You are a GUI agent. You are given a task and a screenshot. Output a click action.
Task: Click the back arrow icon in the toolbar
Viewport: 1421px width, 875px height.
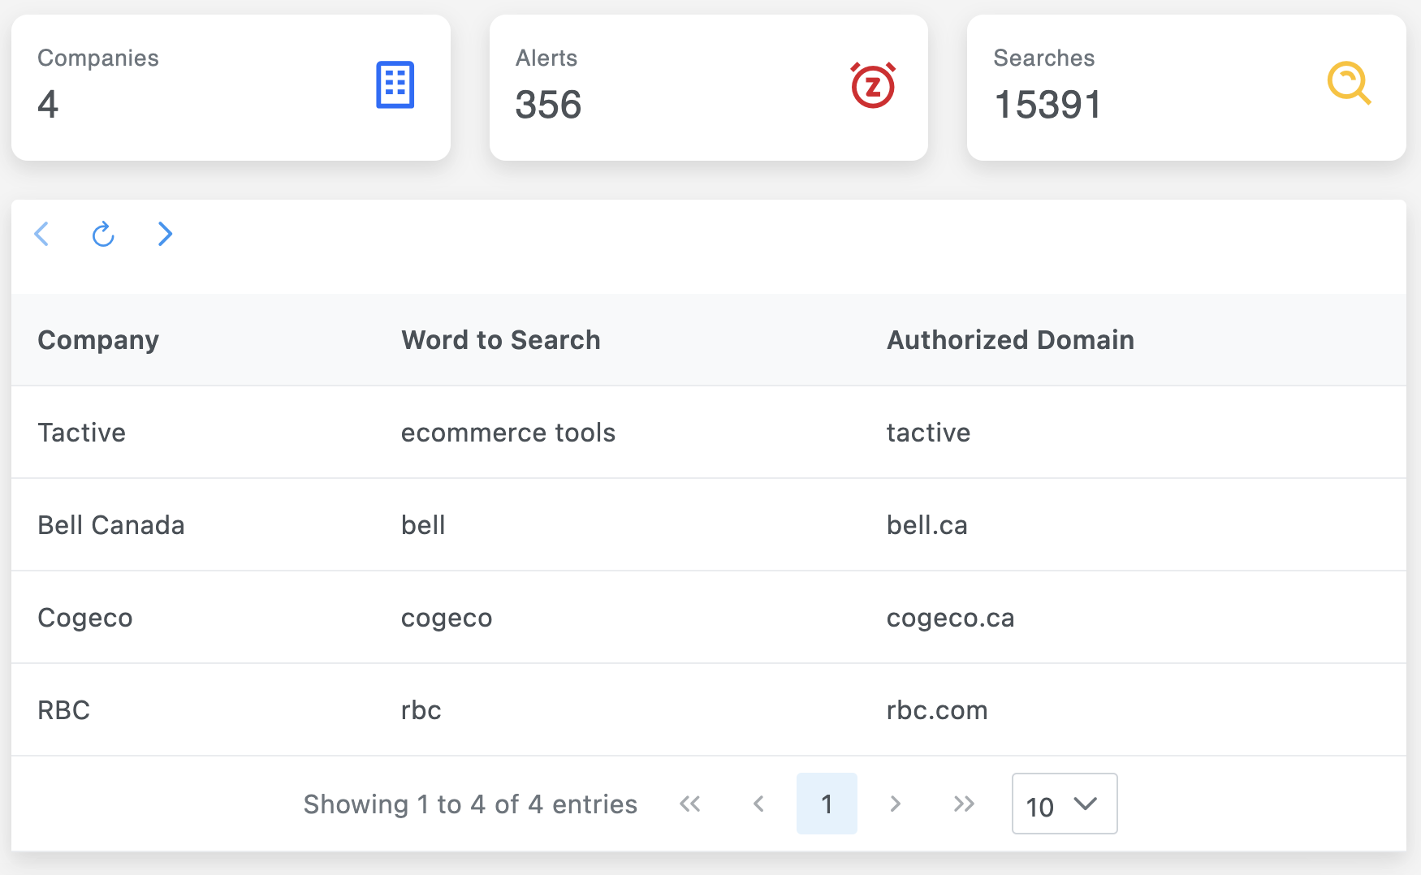[41, 235]
